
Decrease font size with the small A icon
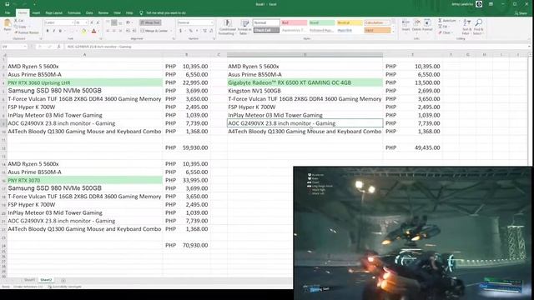click(98, 22)
